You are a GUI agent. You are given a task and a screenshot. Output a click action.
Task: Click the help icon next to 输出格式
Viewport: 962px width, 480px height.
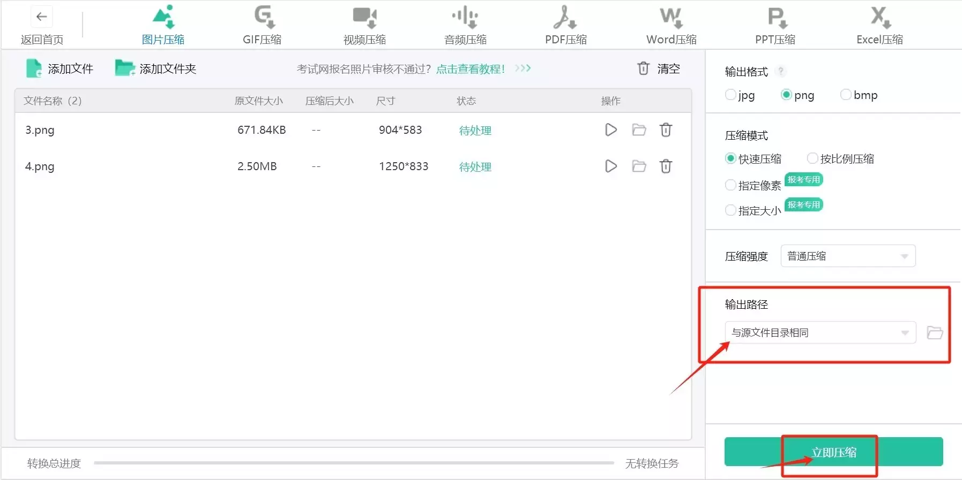781,71
